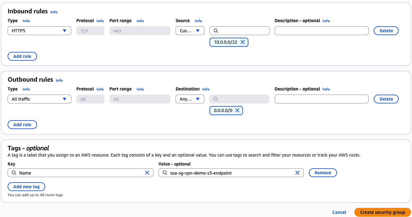
Task: Click search icon in inbound source field
Action: coord(216,31)
